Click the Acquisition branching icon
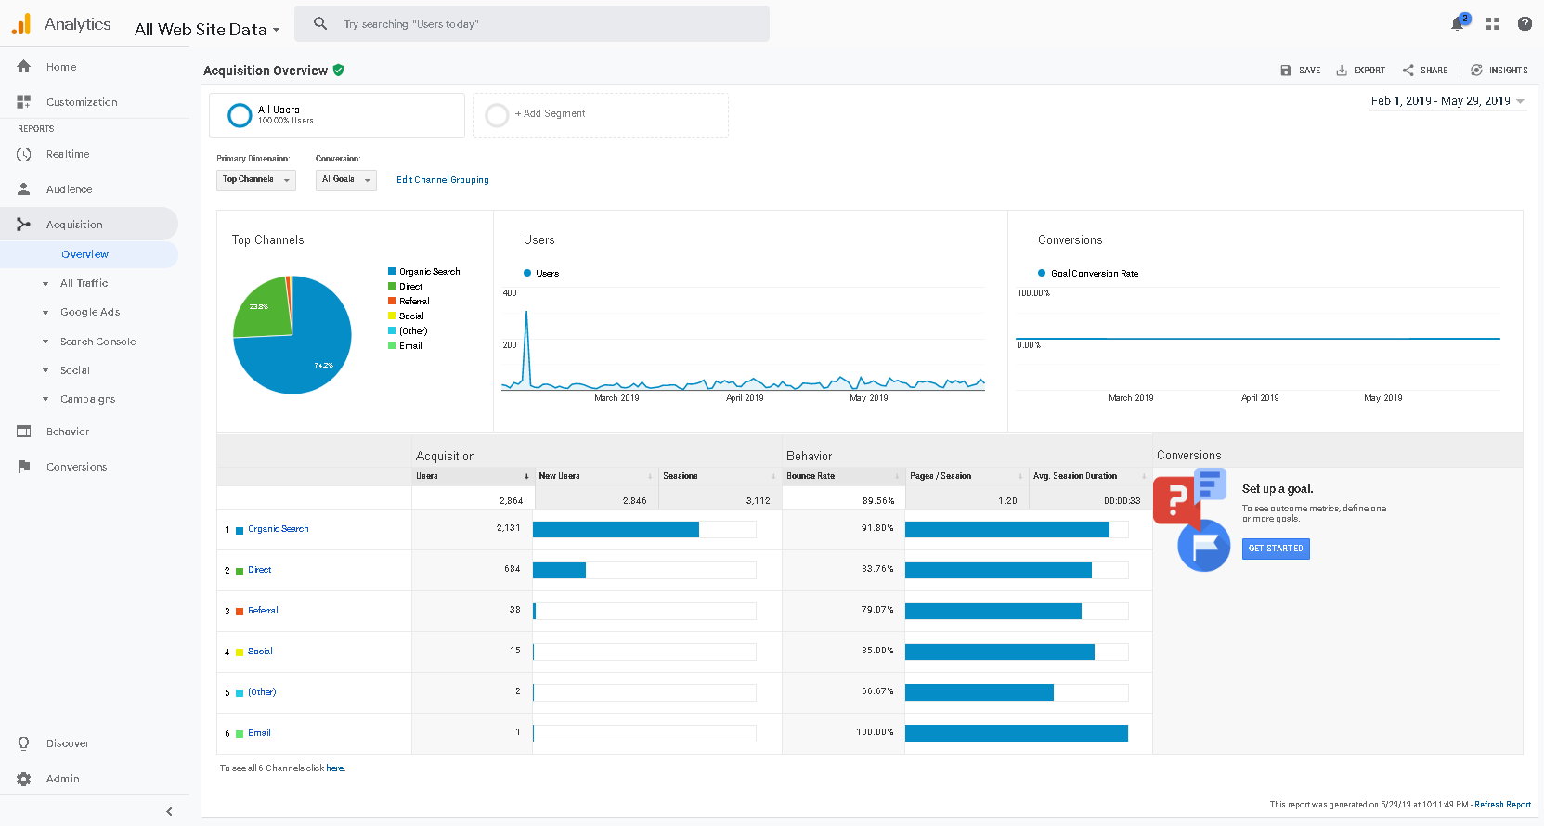The width and height of the screenshot is (1544, 826). point(24,225)
